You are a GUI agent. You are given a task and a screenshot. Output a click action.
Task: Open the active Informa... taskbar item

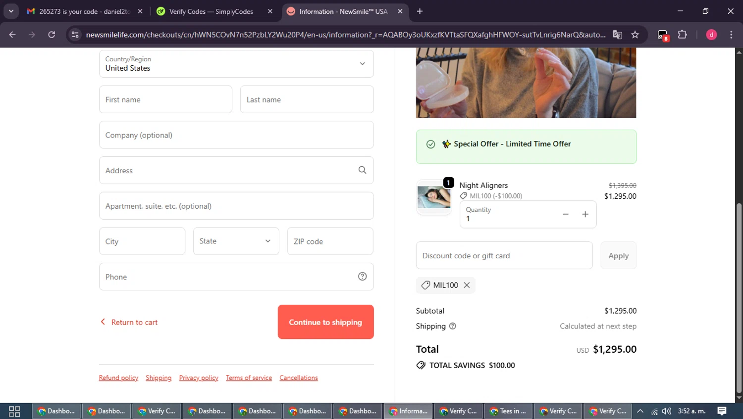point(408,411)
